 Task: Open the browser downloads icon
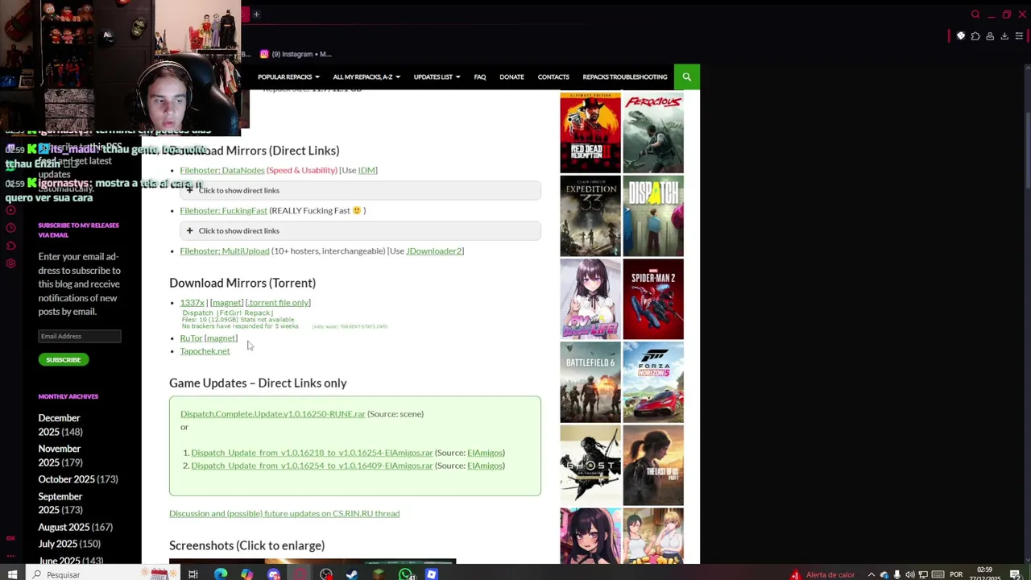pos(1004,36)
